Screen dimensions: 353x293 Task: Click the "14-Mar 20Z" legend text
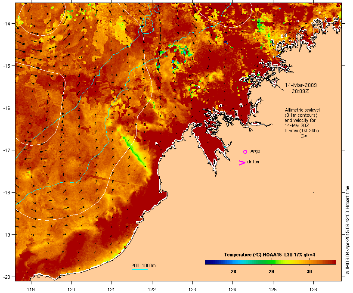(297, 125)
